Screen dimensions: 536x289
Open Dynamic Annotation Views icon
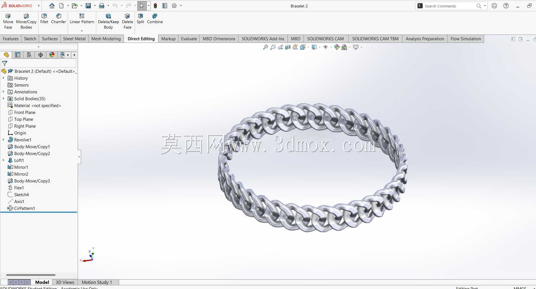[295, 47]
